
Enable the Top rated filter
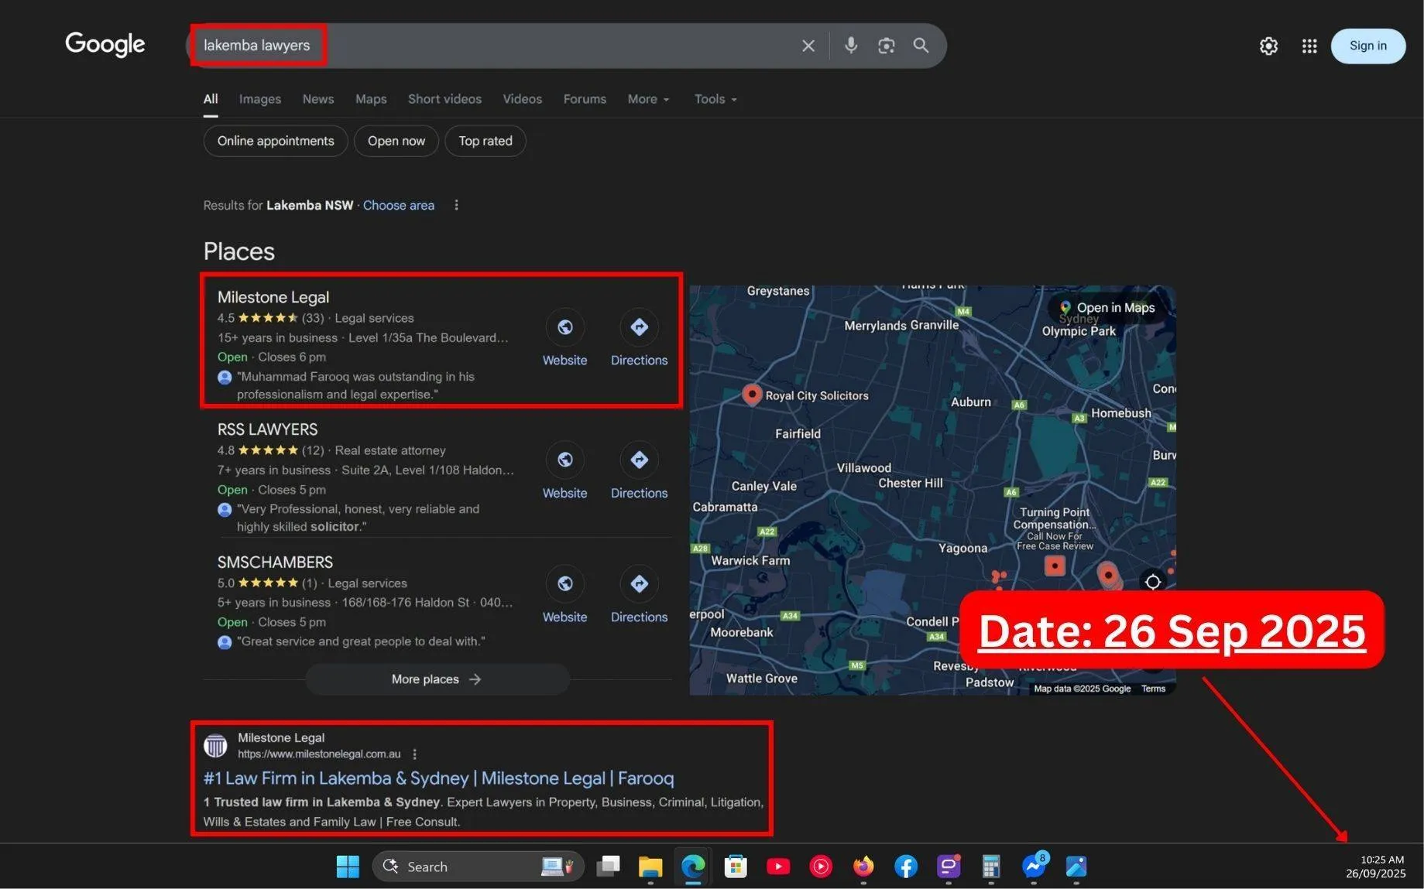(485, 141)
